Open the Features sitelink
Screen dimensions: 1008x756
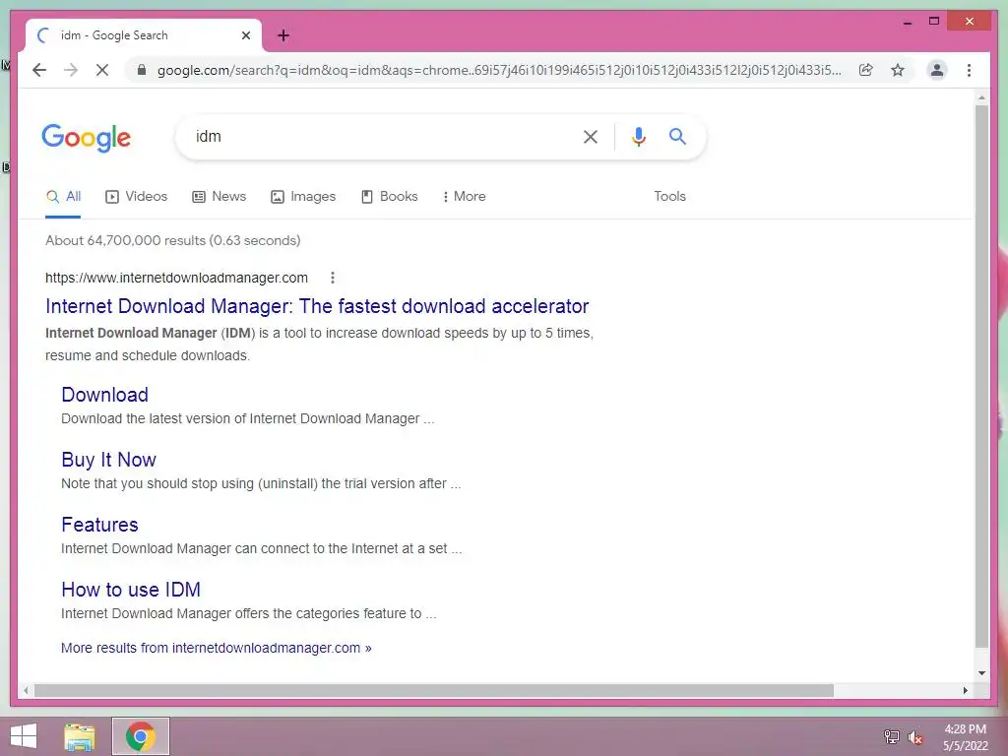point(99,525)
